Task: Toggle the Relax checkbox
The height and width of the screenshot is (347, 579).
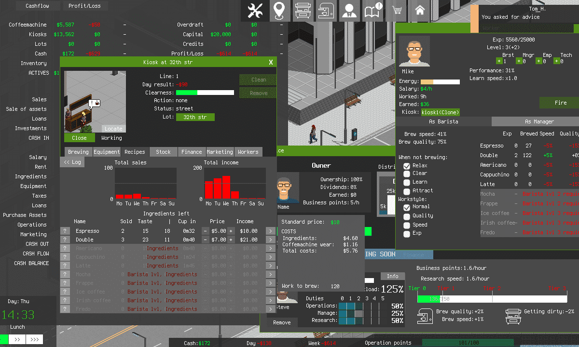Action: click(x=407, y=166)
